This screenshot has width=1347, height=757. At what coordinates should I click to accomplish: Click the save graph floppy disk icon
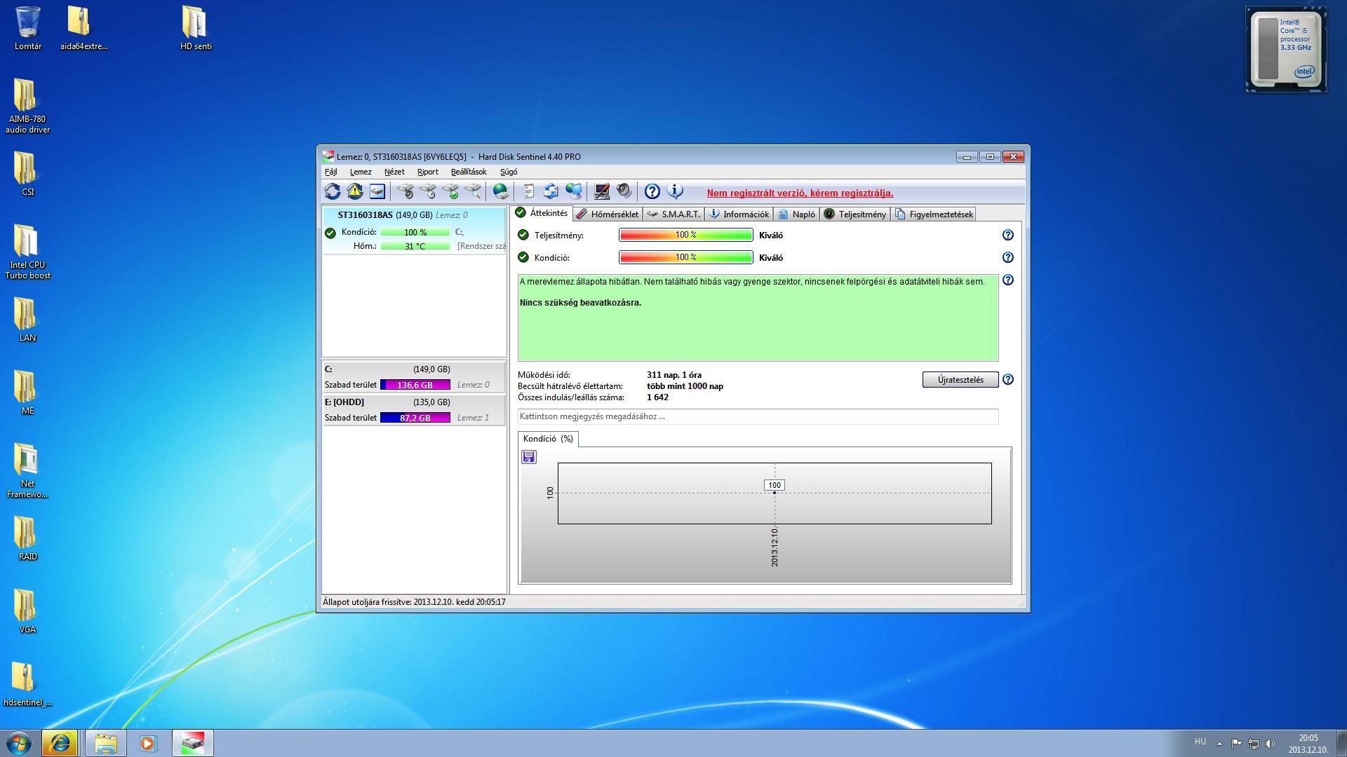[529, 457]
